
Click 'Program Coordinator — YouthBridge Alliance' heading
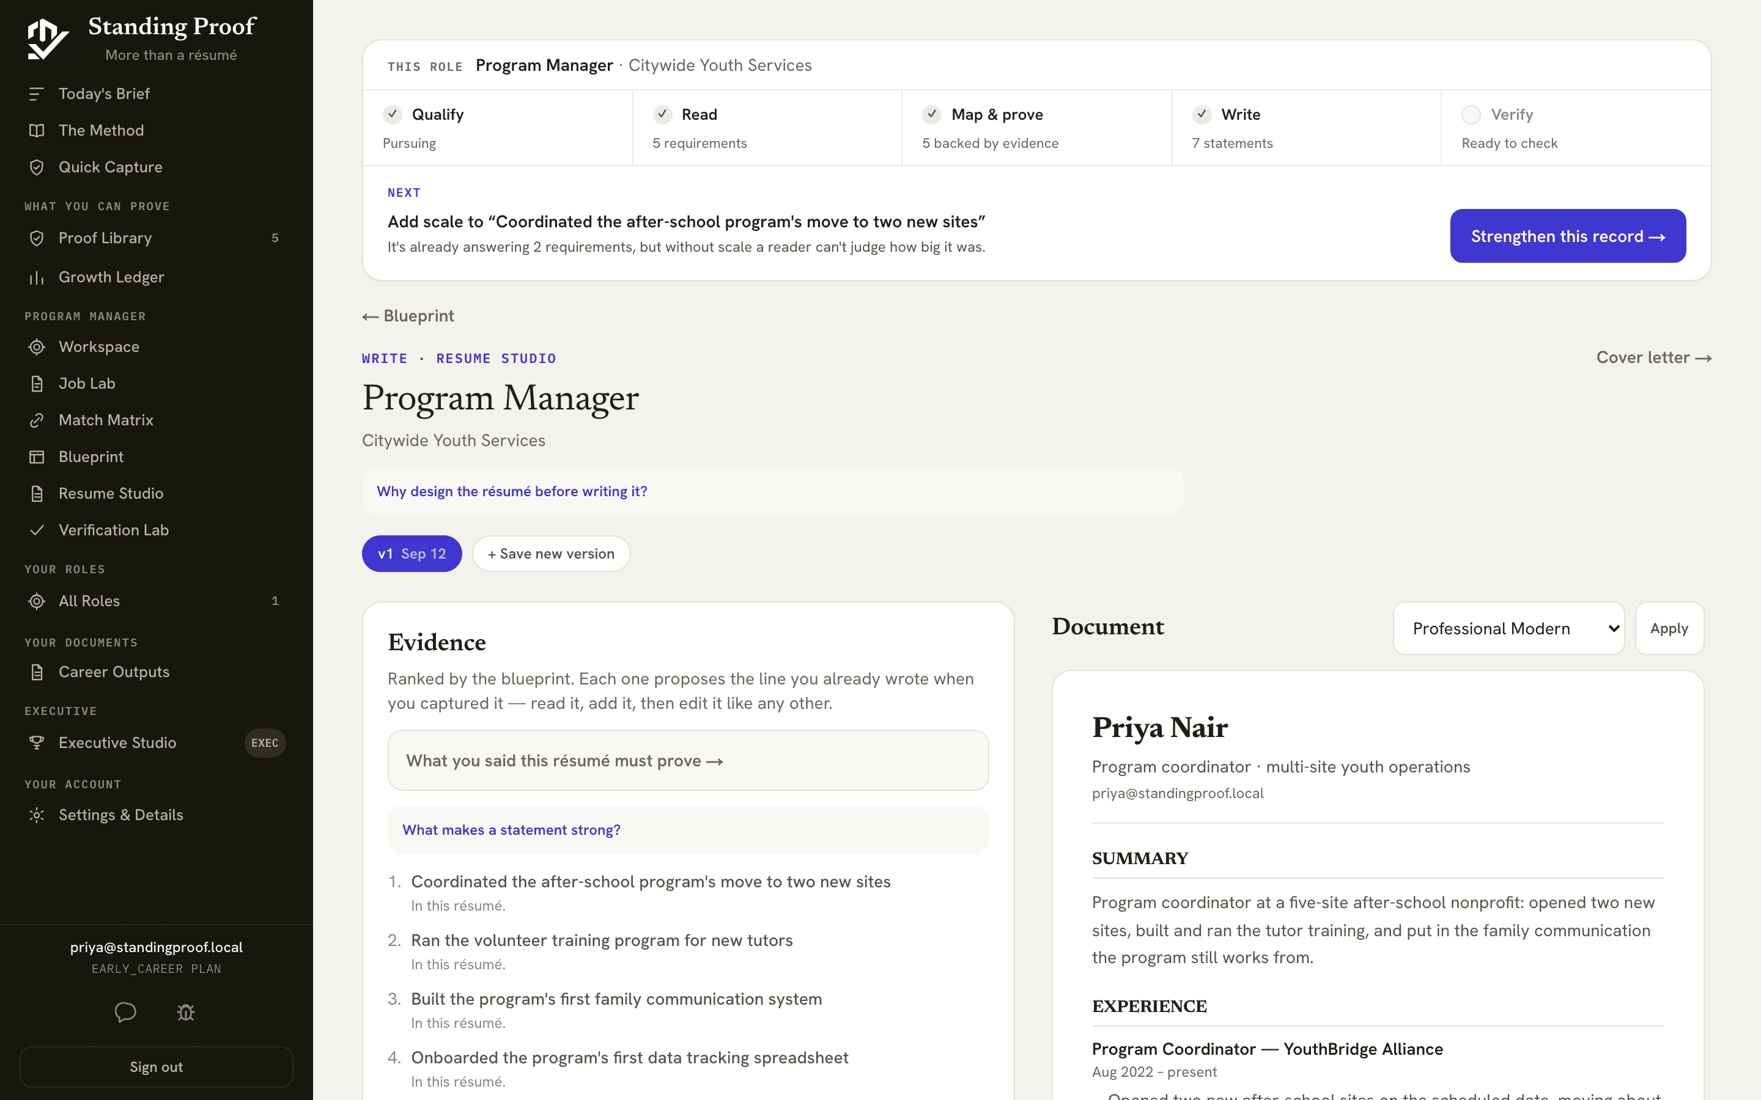tap(1267, 1049)
